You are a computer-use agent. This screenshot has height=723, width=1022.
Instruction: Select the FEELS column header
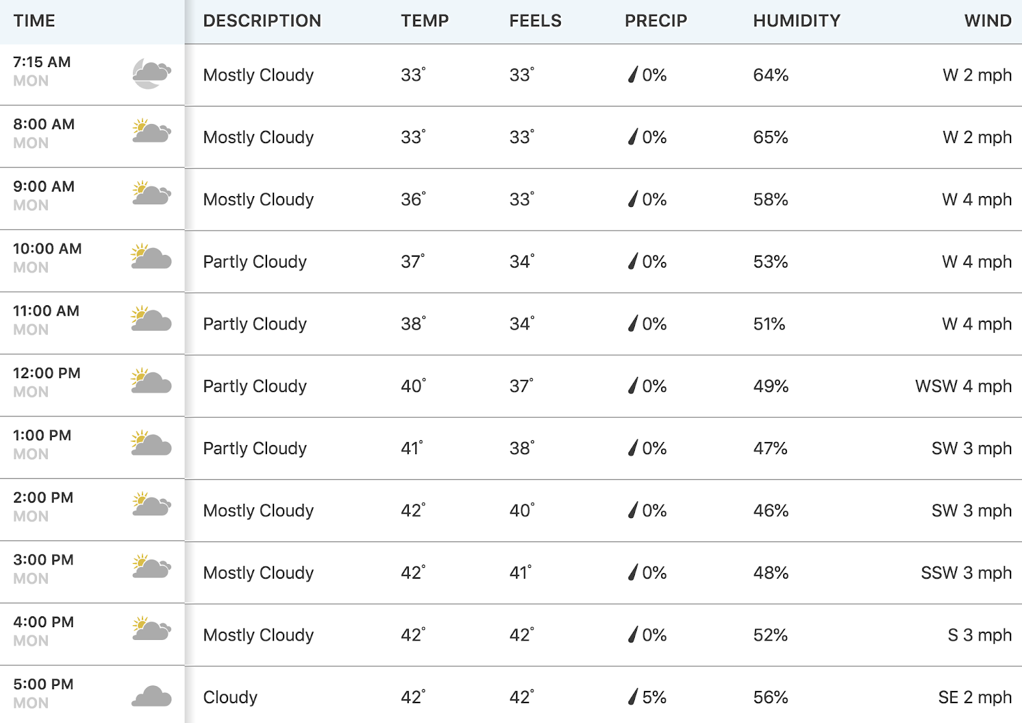coord(535,21)
